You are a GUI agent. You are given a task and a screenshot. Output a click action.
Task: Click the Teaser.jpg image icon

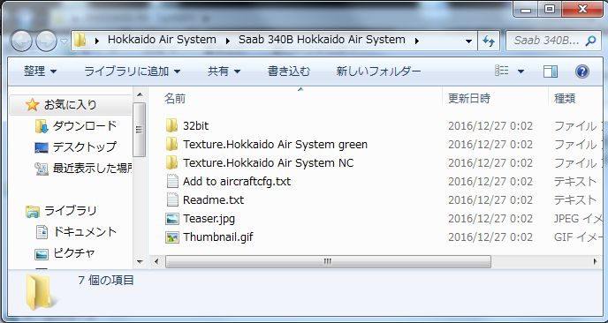[x=171, y=219]
